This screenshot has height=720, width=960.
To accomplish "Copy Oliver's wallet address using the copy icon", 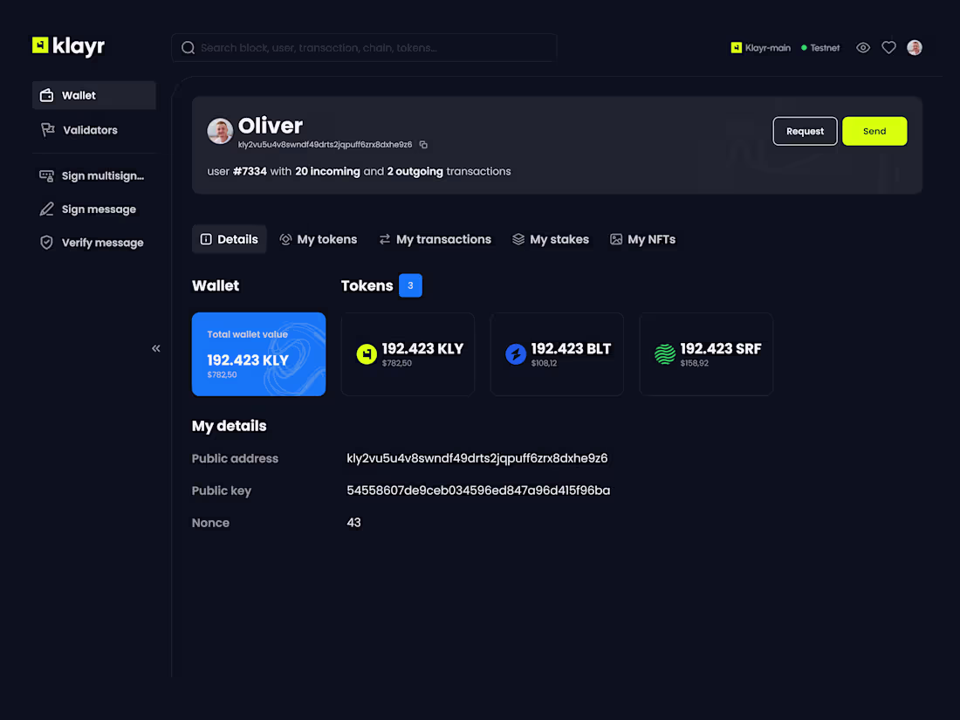I will pyautogui.click(x=424, y=144).
